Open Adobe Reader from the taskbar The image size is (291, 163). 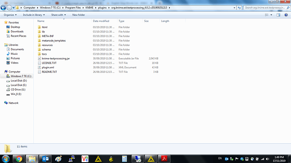click(164, 159)
